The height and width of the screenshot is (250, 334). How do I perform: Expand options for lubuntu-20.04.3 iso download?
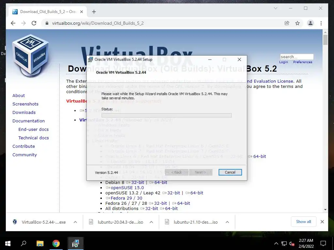coord(151,222)
